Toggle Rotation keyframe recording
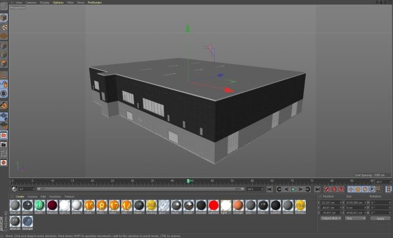393x238 pixels. tap(365, 189)
